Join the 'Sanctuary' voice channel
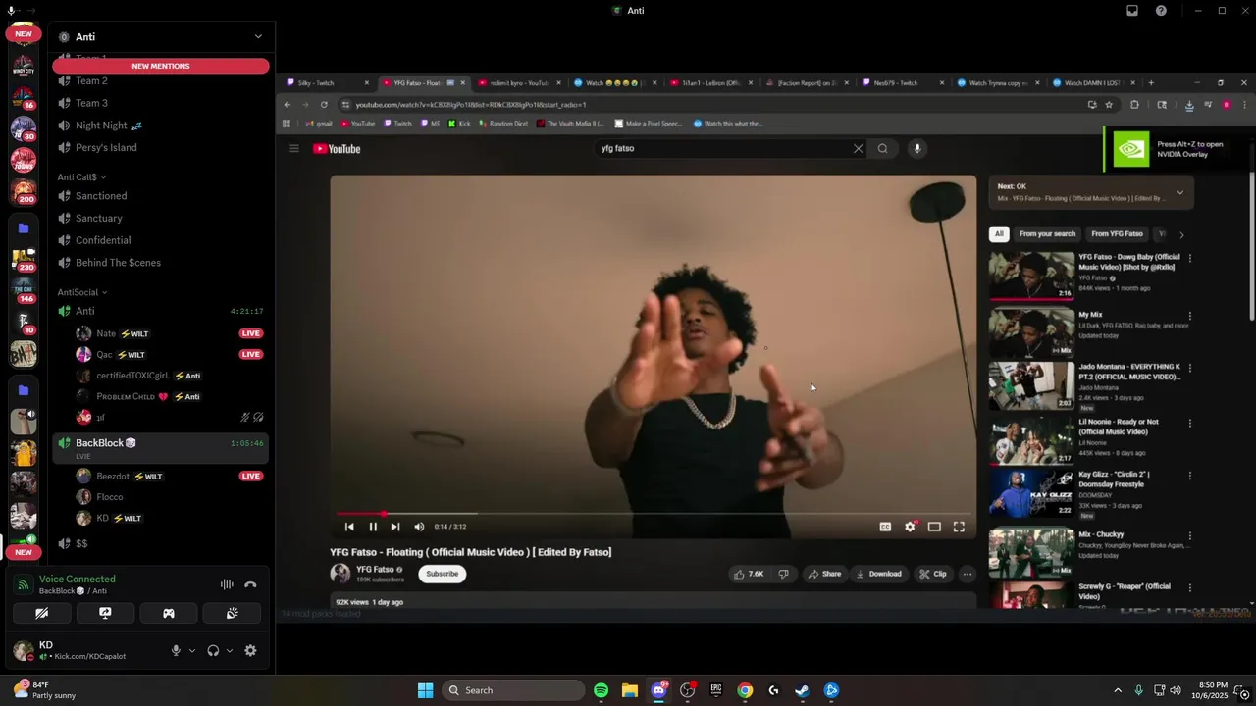This screenshot has width=1256, height=706. pyautogui.click(x=161, y=218)
